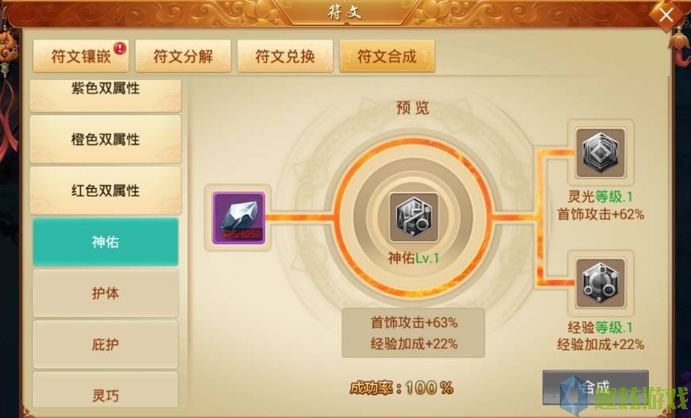Click the 成功率 100% label
Viewport: 691px width, 418px height.
401,388
